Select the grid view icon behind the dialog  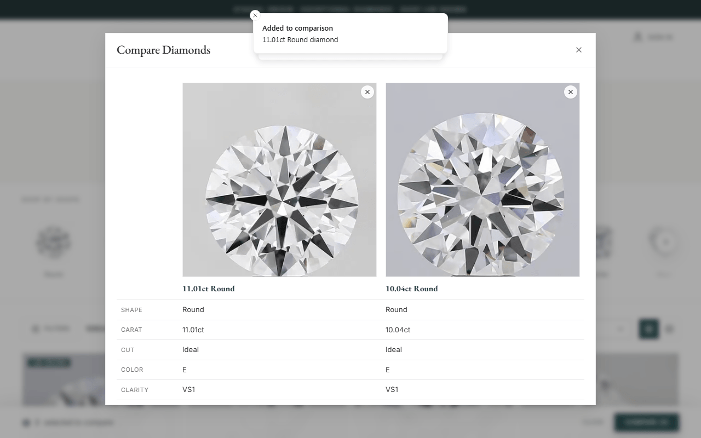point(649,329)
